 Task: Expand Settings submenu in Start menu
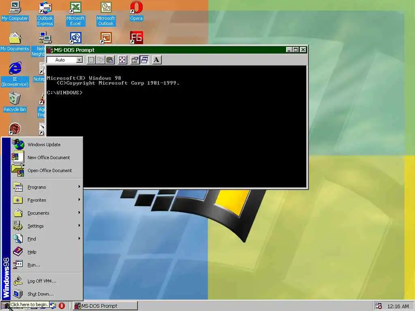[47, 226]
